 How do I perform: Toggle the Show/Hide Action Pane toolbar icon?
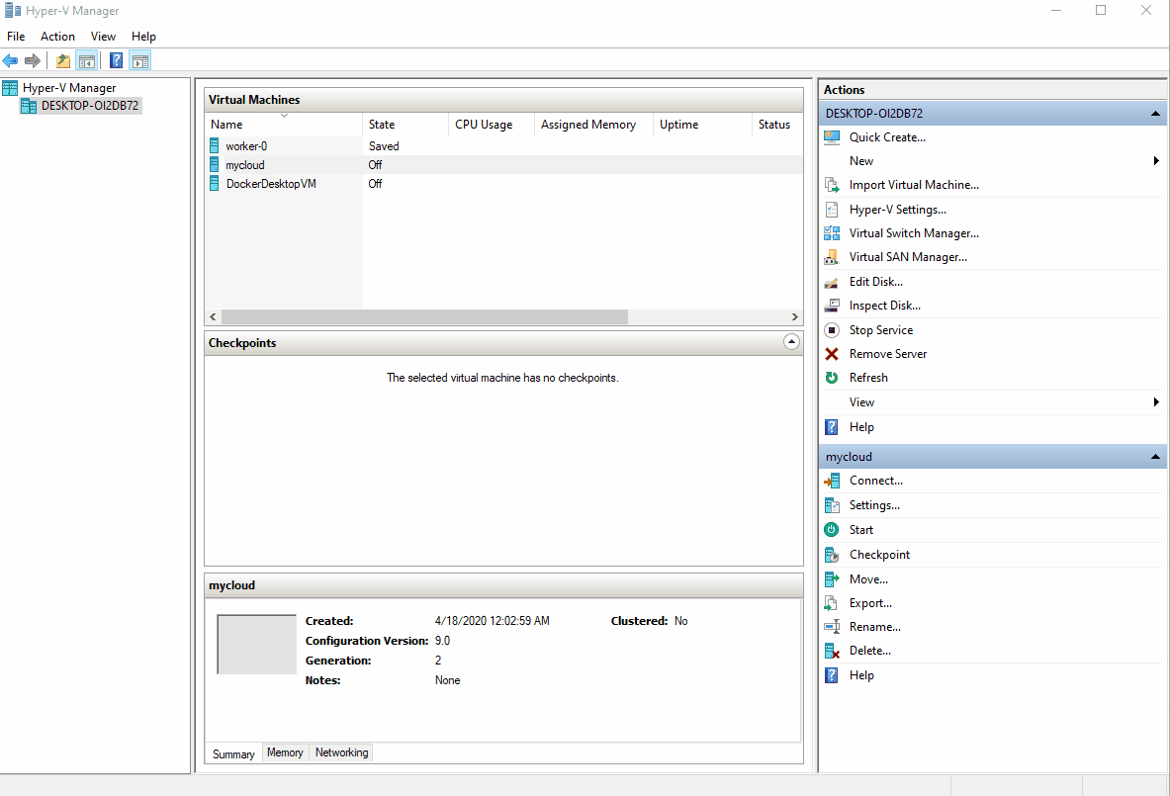140,61
